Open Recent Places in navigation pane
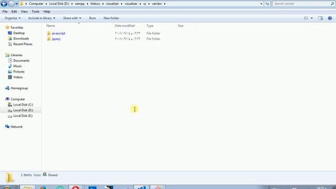Viewport: 336px width, 189px height. (x=23, y=44)
